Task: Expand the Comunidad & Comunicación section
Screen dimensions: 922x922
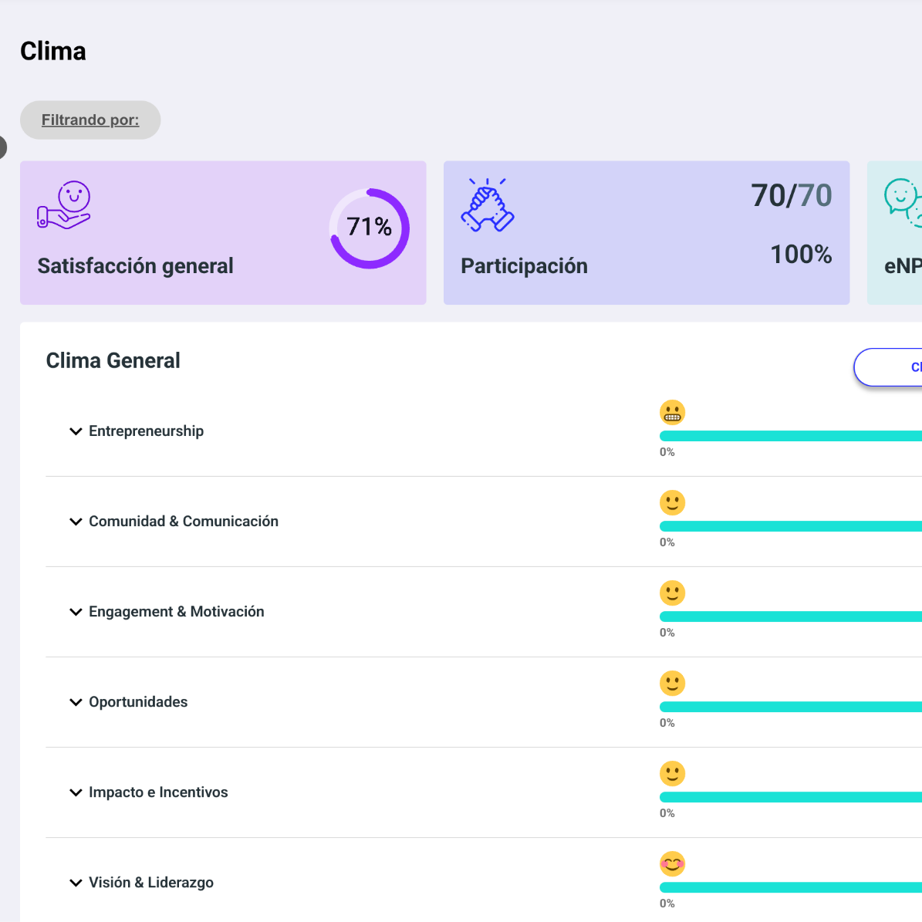Action: pyautogui.click(x=76, y=522)
